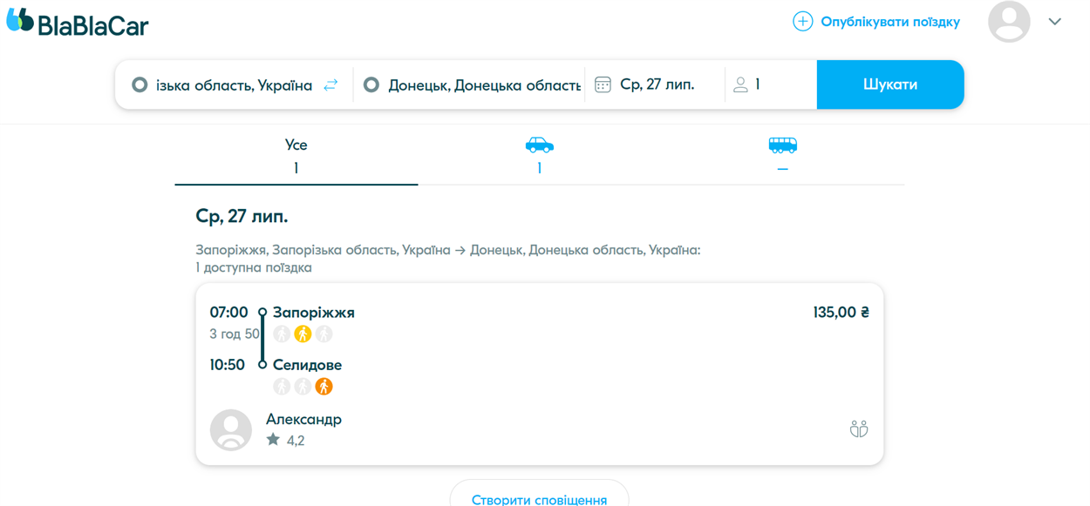The width and height of the screenshot is (1090, 506).
Task: Click arrival city Селидове
Action: pyautogui.click(x=307, y=365)
